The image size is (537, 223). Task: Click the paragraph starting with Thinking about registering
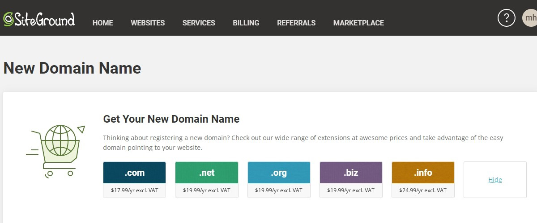pos(303,143)
